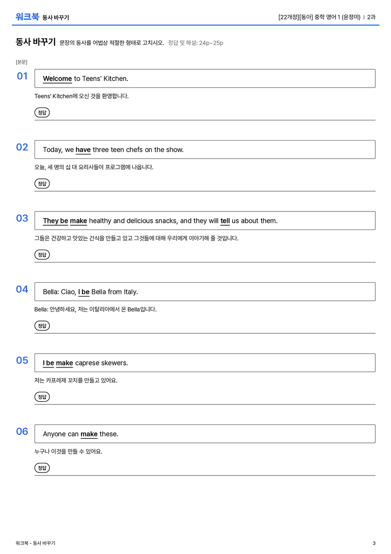Click the 정답 badge under question 04
Image resolution: width=391 pixels, height=554 pixels.
(x=42, y=325)
